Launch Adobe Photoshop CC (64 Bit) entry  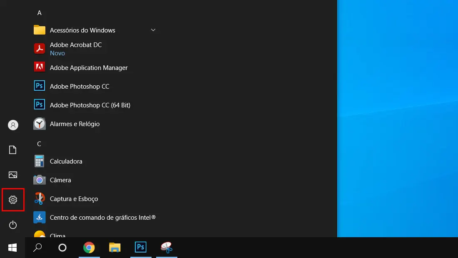pyautogui.click(x=95, y=105)
